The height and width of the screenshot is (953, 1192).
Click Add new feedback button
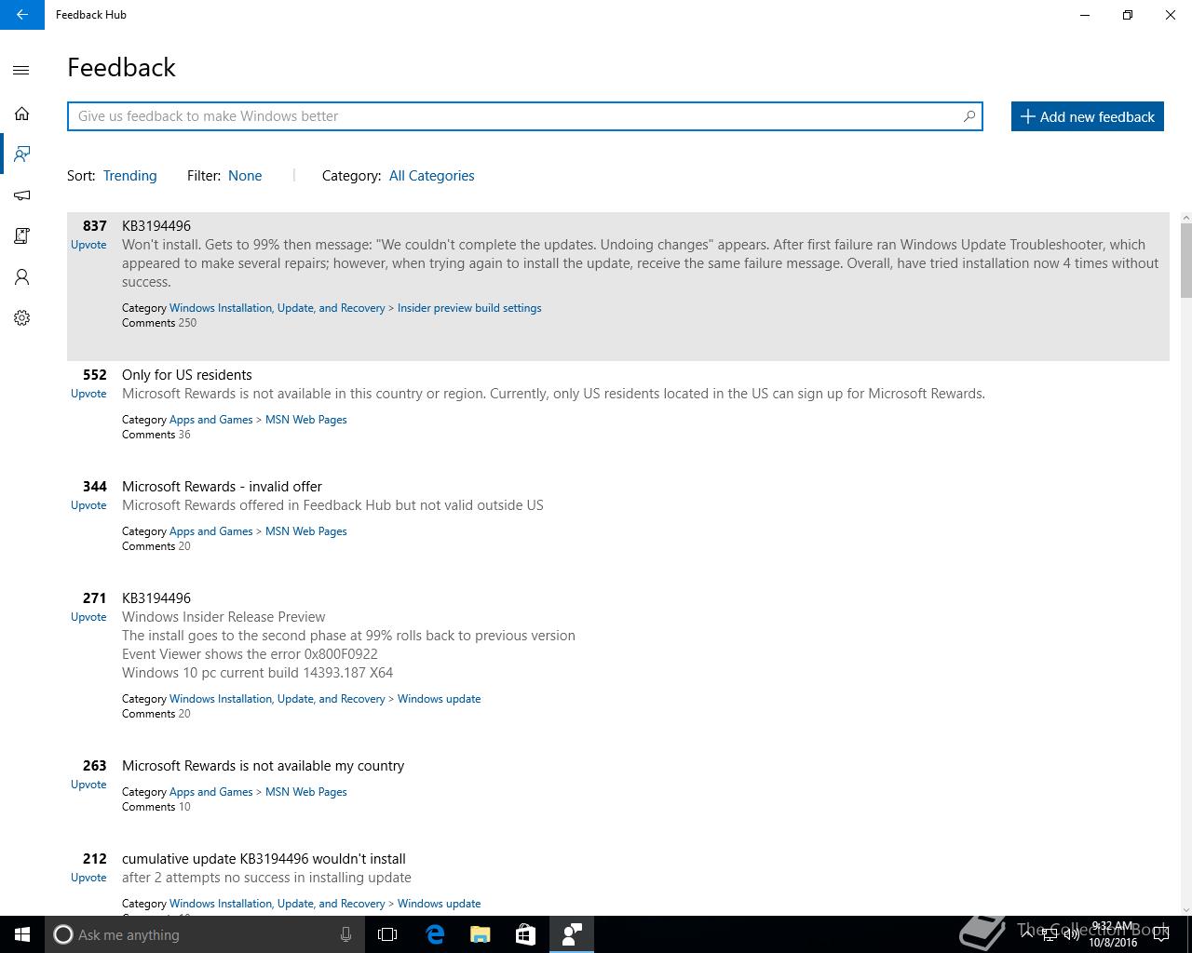(x=1087, y=116)
